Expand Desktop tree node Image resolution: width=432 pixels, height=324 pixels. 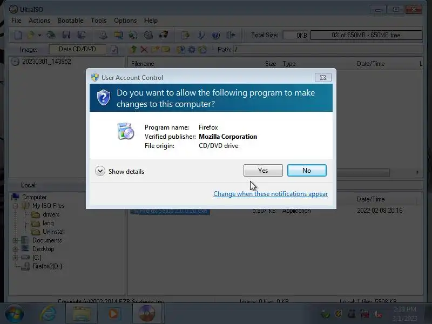(x=16, y=249)
